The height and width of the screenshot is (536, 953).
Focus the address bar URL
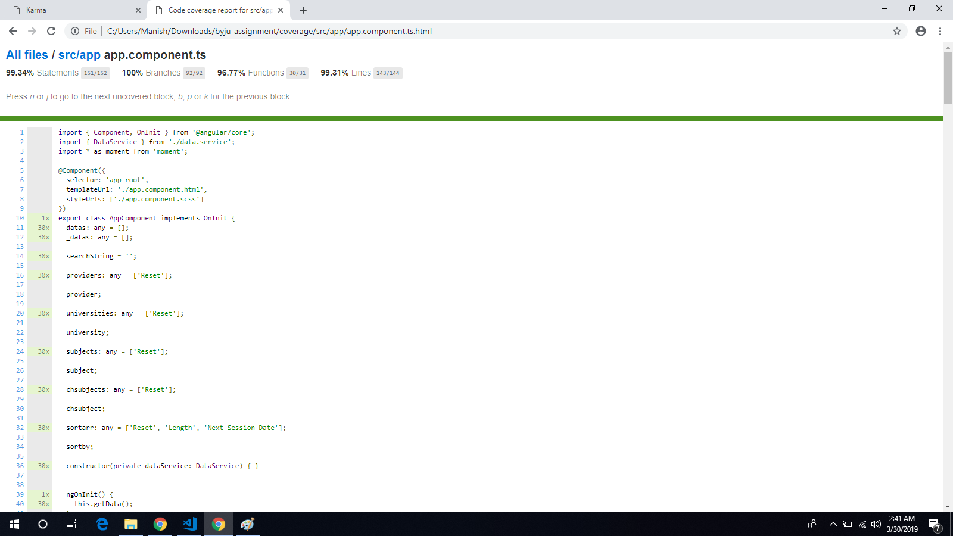pyautogui.click(x=269, y=31)
